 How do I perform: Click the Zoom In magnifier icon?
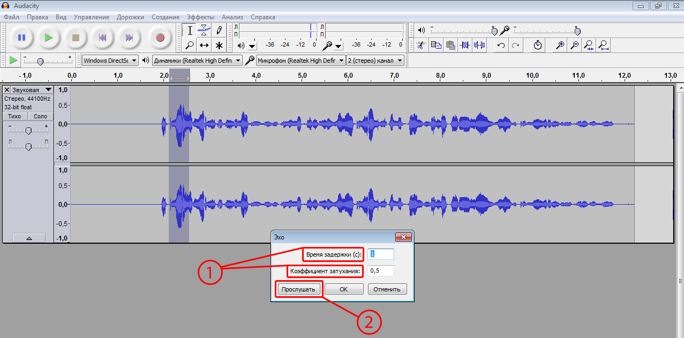click(x=560, y=45)
